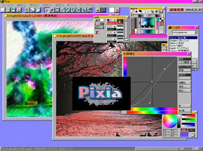Open the ヘルプ(H) menu
The height and width of the screenshot is (151, 203).
point(103,5)
